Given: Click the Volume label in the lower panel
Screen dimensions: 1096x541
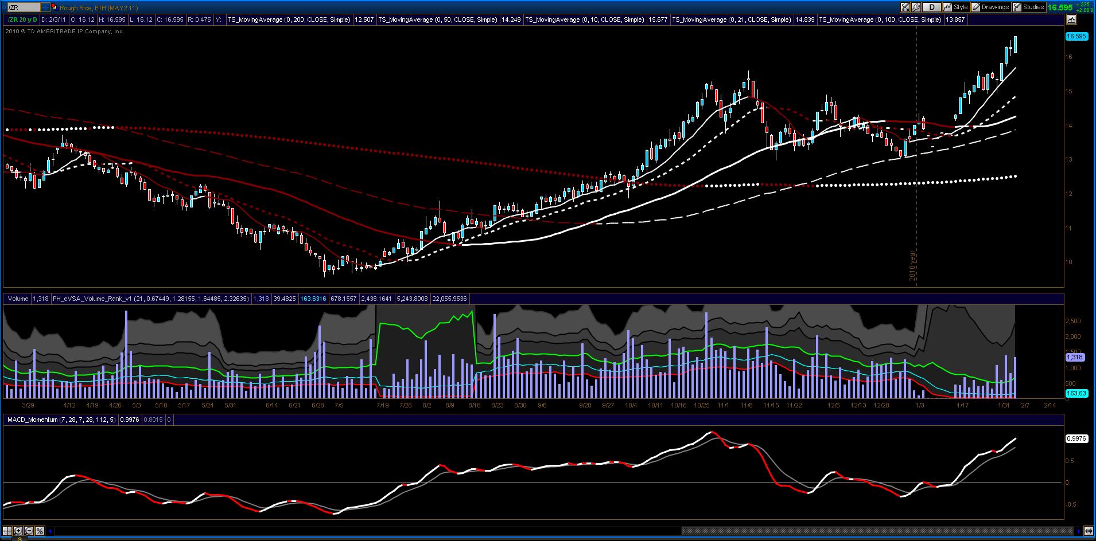Looking at the screenshot, I should (x=18, y=299).
